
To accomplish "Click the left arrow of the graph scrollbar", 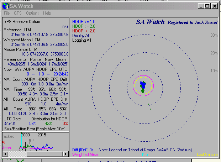I will point(5,153).
